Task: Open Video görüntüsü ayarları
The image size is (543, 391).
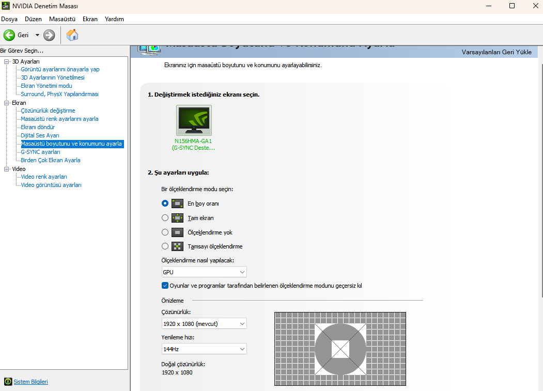Action: (x=51, y=185)
